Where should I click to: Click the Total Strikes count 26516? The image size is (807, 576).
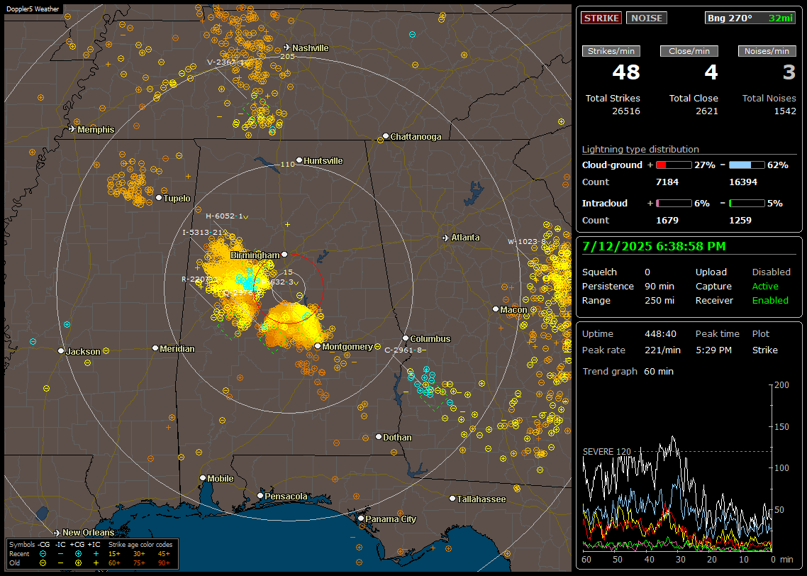pyautogui.click(x=626, y=111)
